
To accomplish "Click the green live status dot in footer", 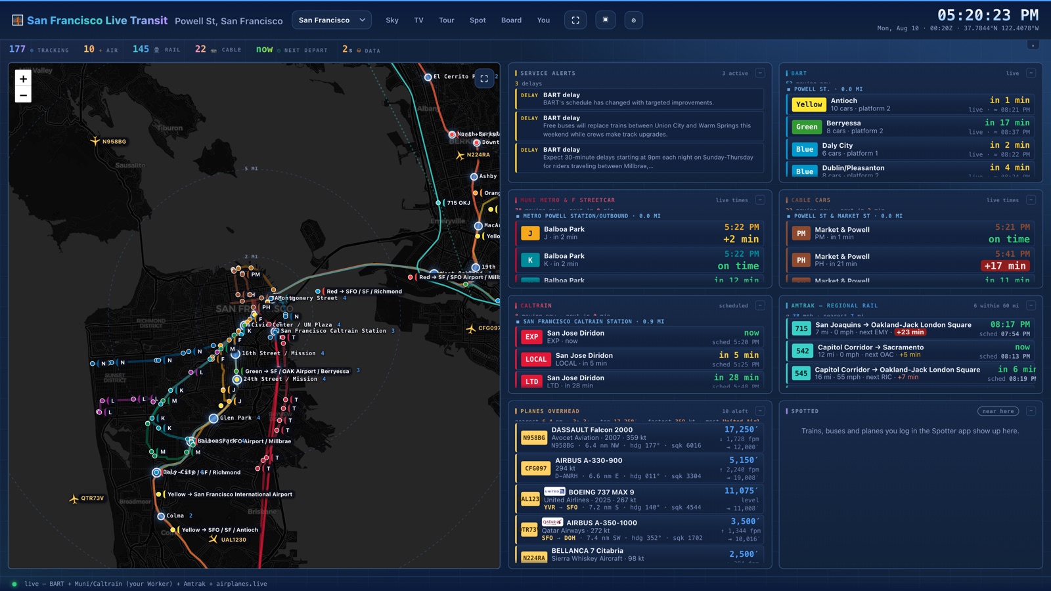I will (x=14, y=584).
